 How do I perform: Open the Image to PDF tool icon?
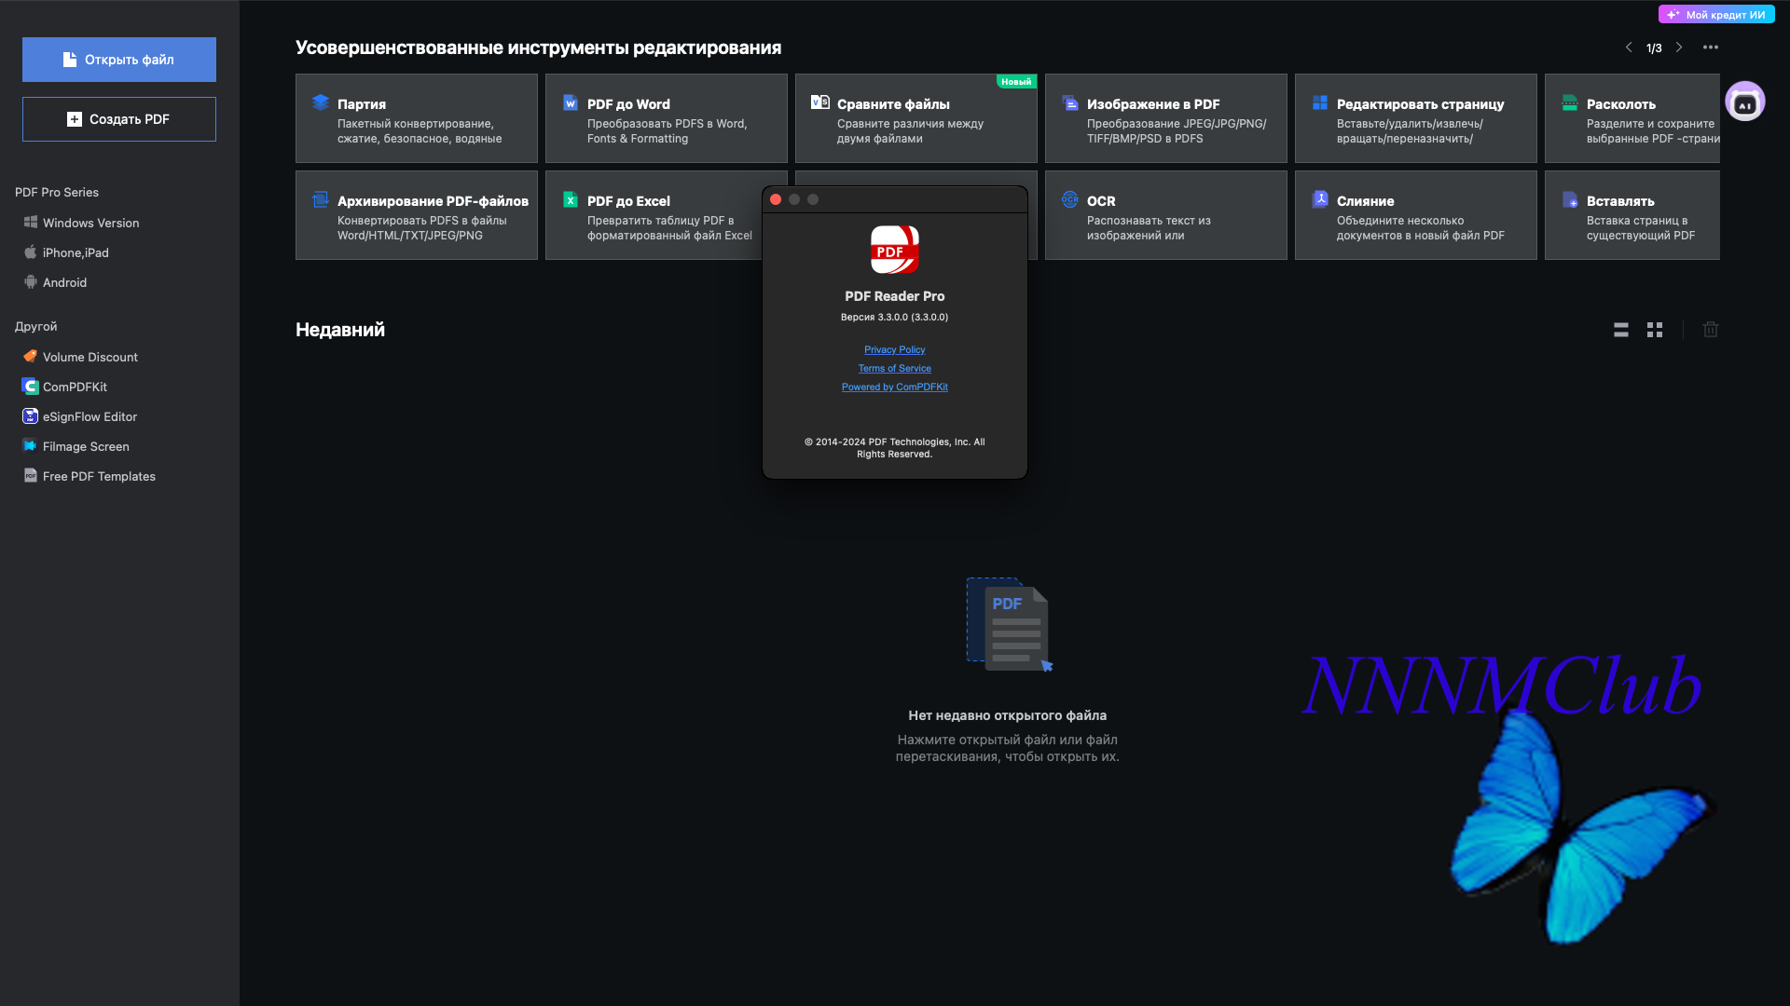[x=1070, y=102]
